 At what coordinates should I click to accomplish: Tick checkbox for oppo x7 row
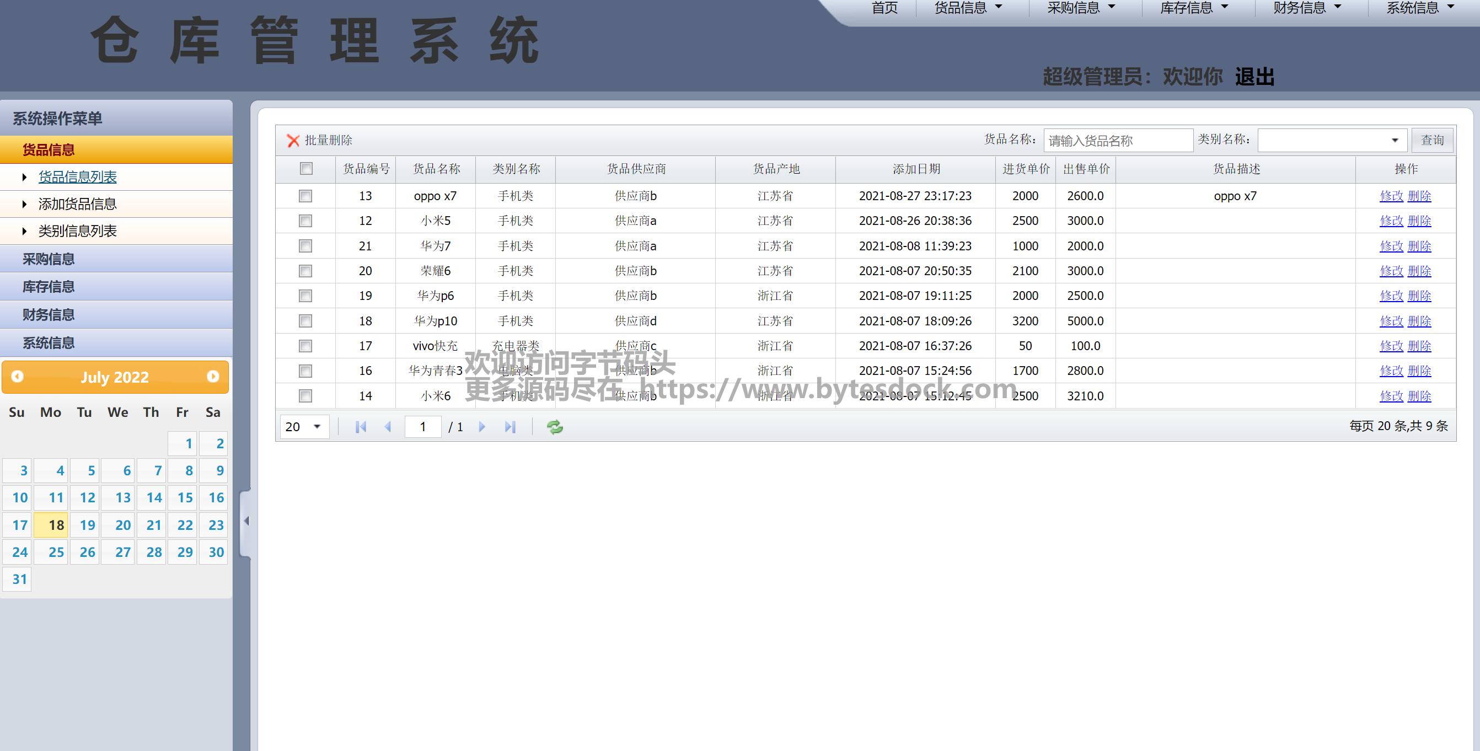305,196
